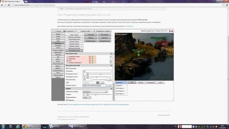
Task: Switch editor language with the English flag
Action: click(170, 31)
